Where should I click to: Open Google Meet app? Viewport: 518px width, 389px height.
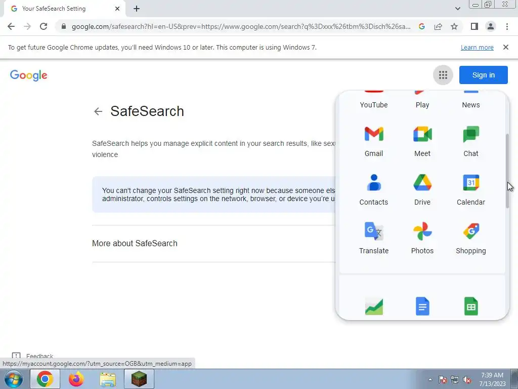point(422,141)
